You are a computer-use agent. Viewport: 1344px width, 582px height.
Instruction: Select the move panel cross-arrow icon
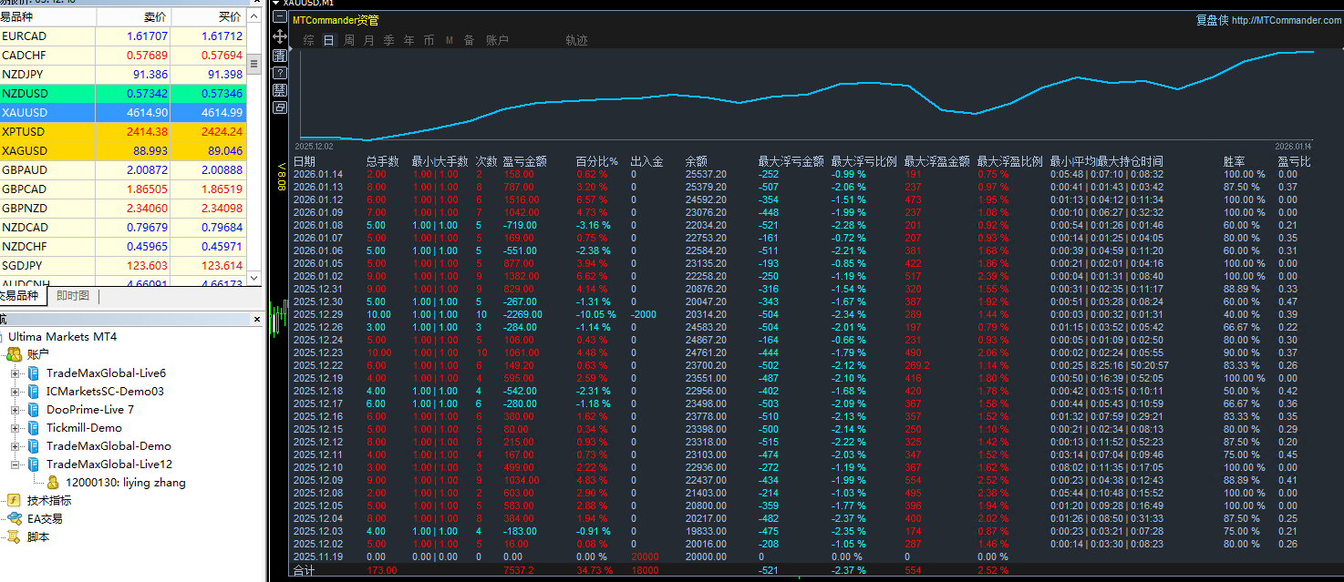[x=280, y=36]
